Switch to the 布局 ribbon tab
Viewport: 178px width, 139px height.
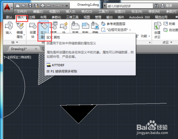(43, 17)
